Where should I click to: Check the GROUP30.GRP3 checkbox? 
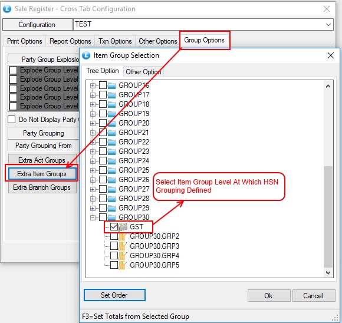point(114,246)
